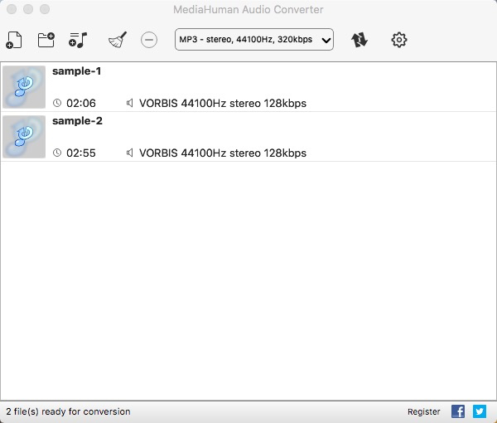This screenshot has height=423, width=497.
Task: Click the window zoom button
Action: (x=45, y=9)
